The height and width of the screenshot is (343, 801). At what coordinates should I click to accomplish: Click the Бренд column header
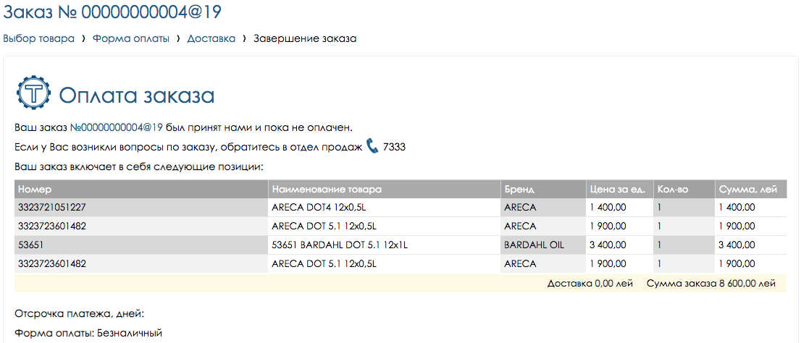click(519, 190)
